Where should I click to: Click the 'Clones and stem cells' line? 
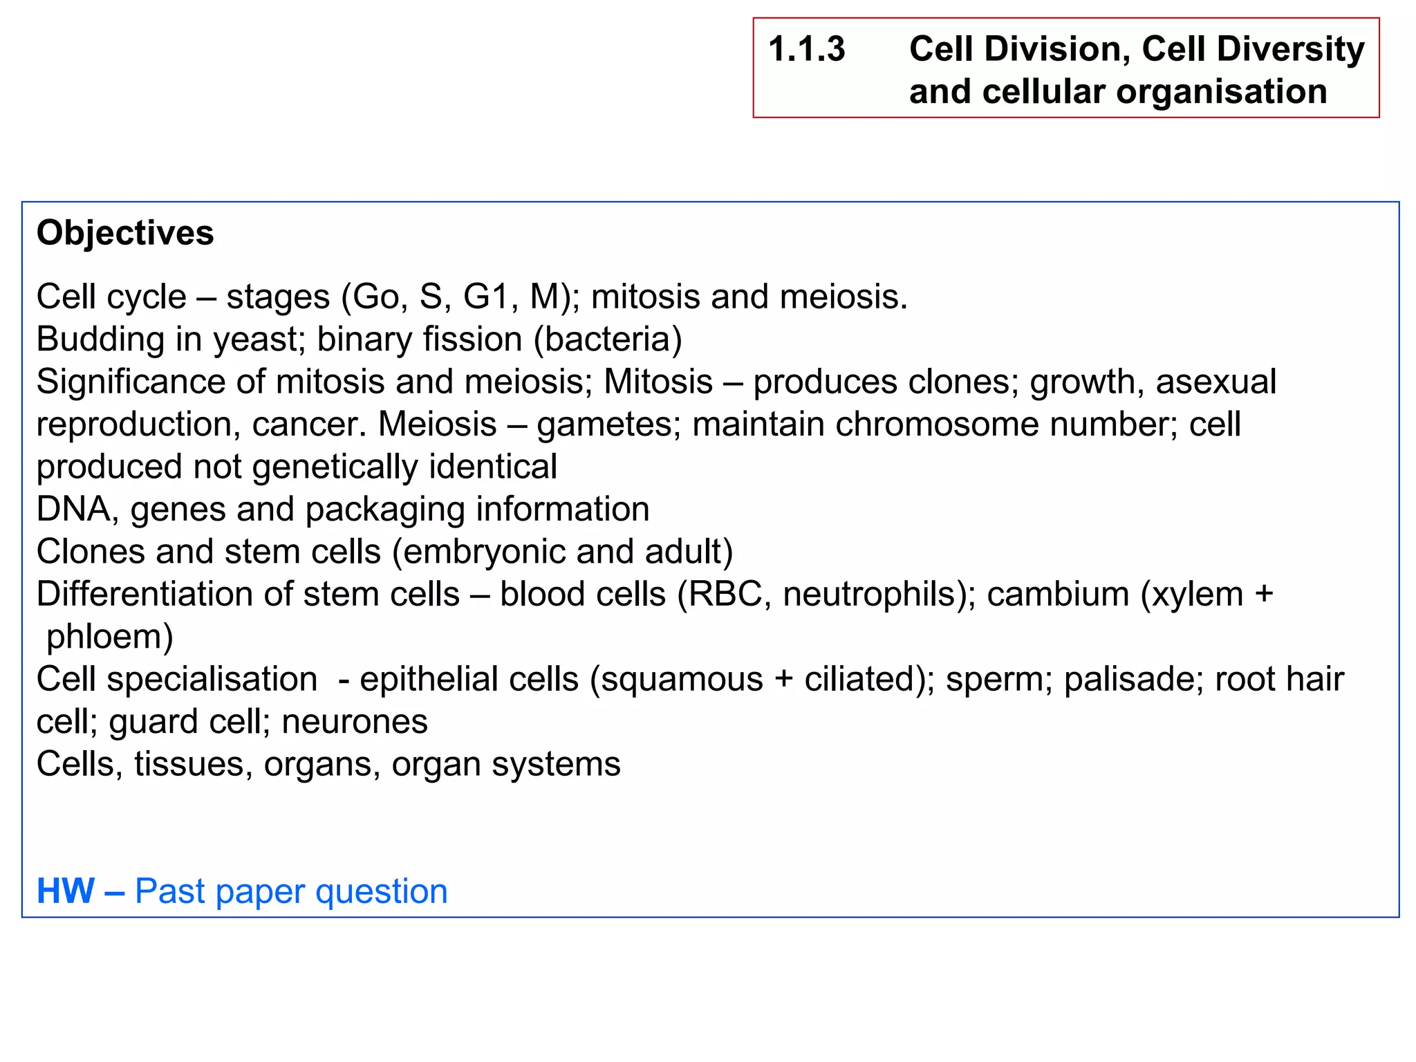[384, 552]
